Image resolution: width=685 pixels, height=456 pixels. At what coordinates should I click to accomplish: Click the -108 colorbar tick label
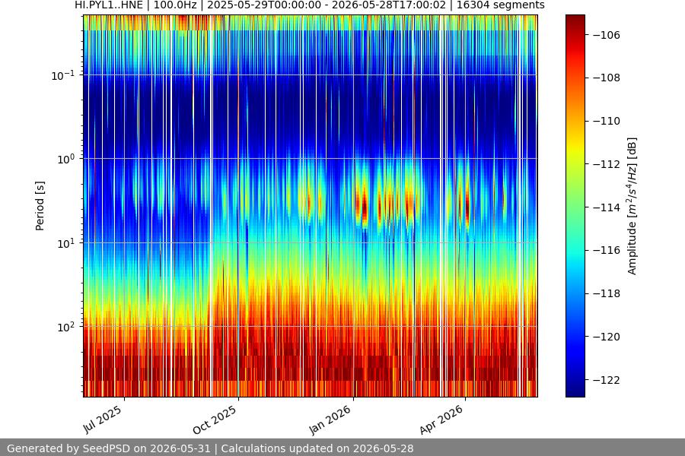(607, 78)
